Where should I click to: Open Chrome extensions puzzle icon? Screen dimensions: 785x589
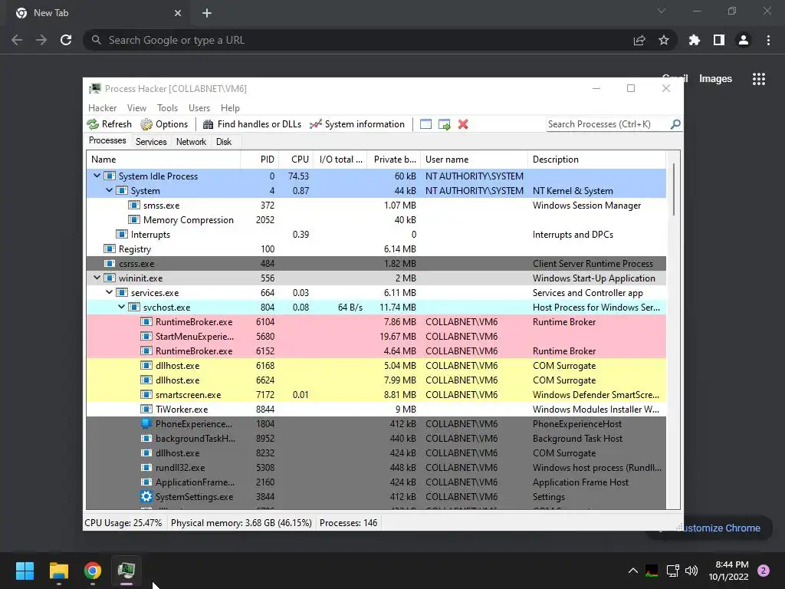tap(695, 40)
